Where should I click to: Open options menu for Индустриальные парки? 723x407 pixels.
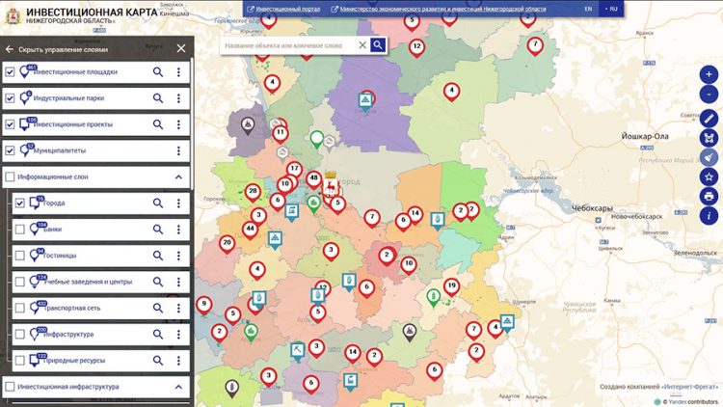click(x=178, y=98)
